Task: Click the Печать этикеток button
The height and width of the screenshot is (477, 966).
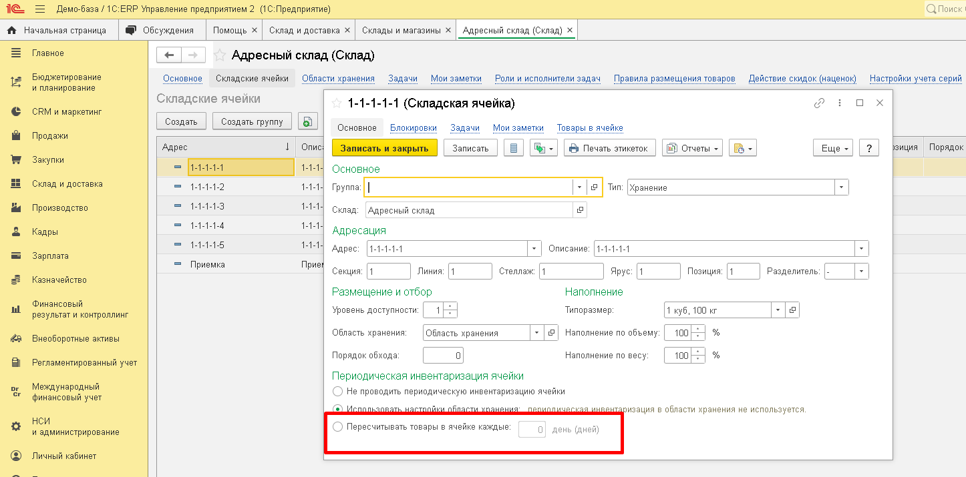Action: tap(610, 148)
